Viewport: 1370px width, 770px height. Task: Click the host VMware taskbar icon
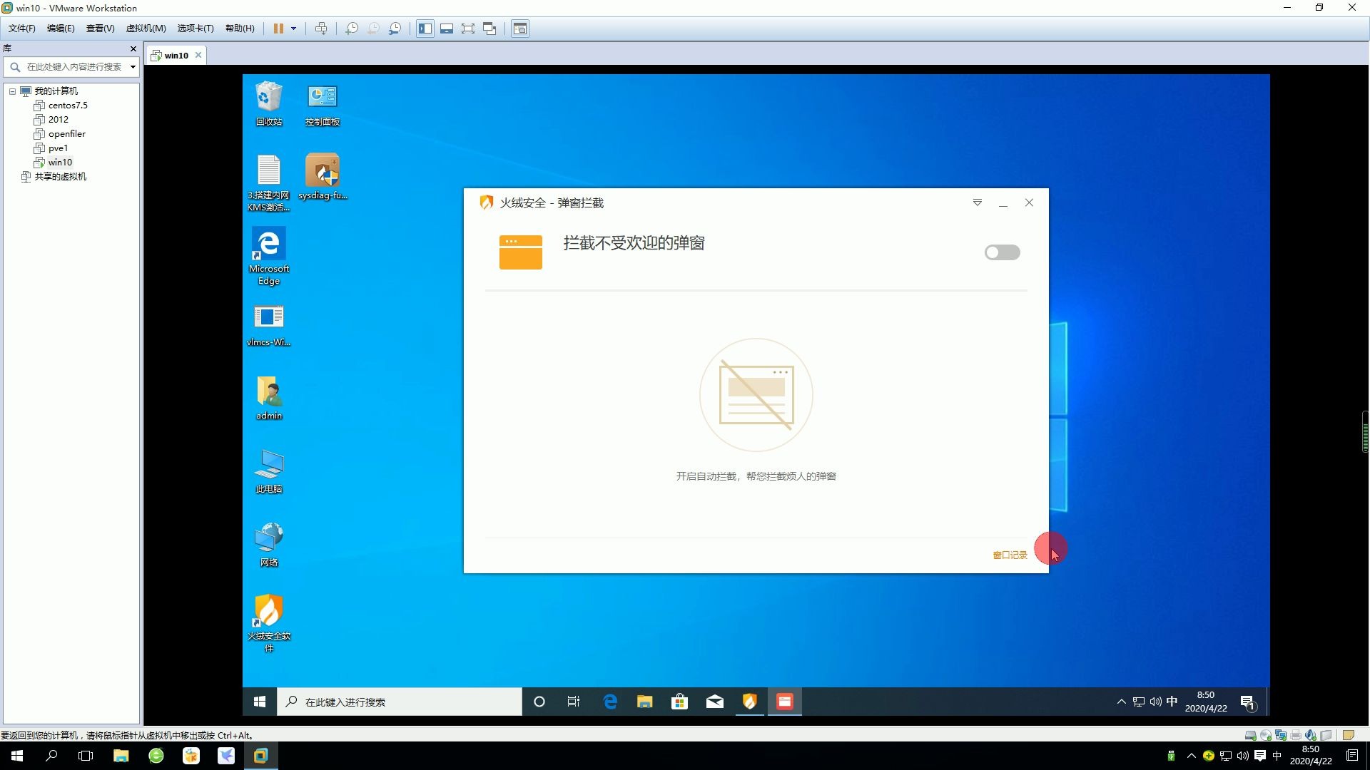pos(261,756)
